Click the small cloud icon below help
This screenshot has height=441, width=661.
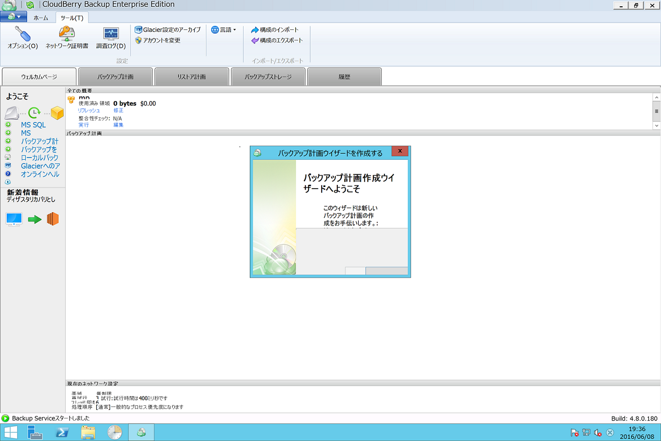[8, 182]
